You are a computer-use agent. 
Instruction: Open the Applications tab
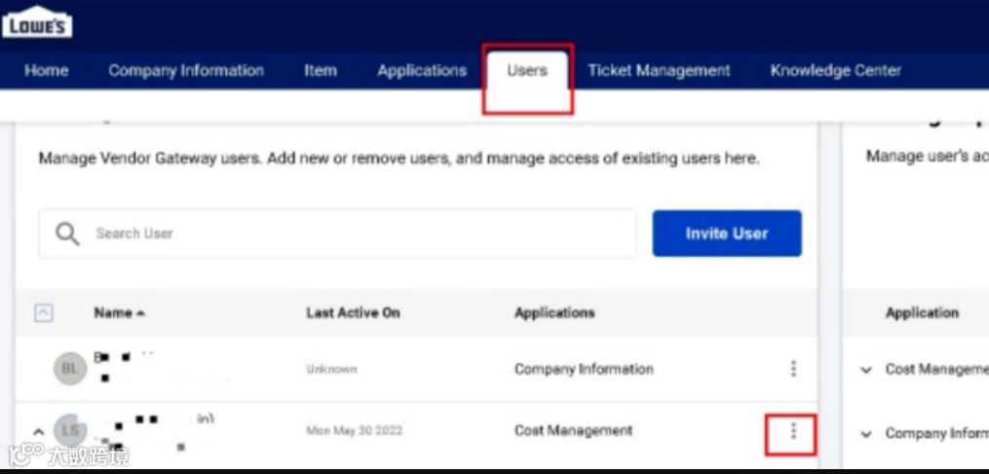(422, 71)
